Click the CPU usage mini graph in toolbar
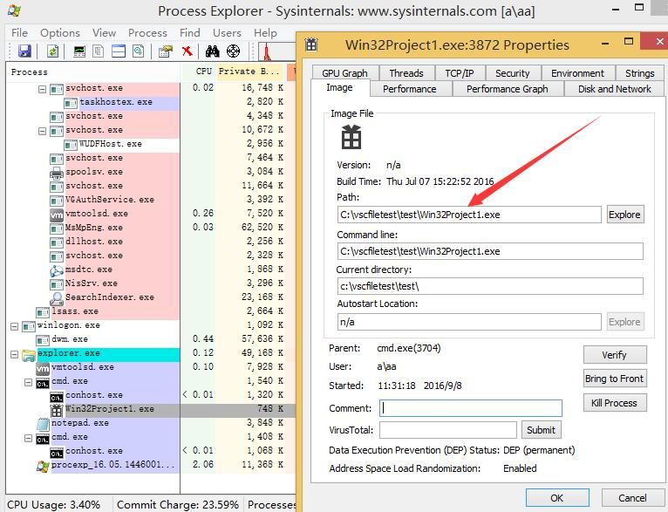The width and height of the screenshot is (668, 512). pos(277,51)
